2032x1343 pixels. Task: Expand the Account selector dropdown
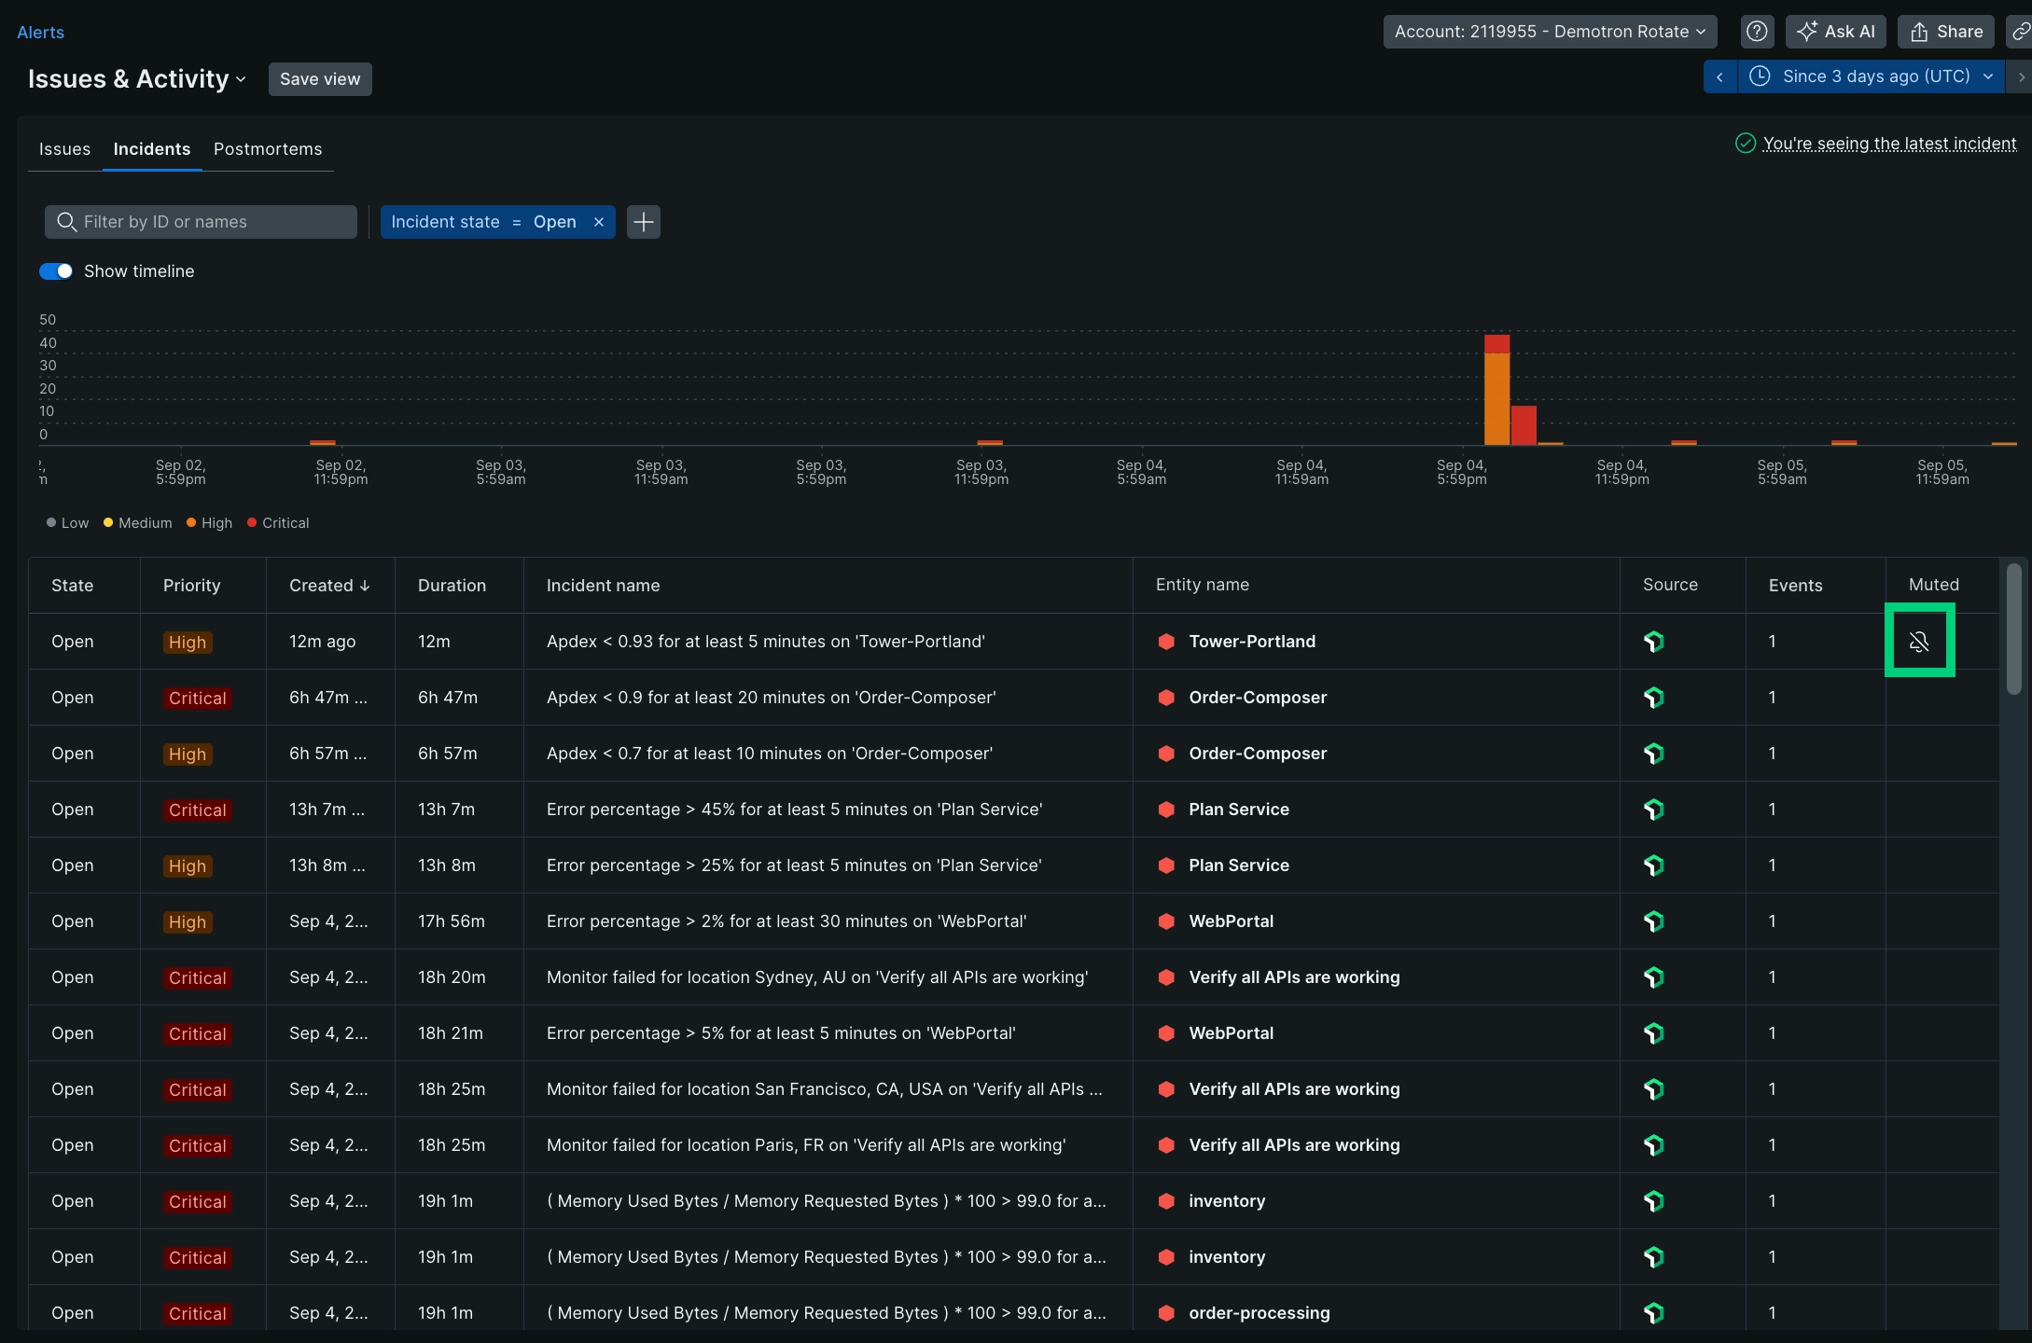coord(1546,30)
